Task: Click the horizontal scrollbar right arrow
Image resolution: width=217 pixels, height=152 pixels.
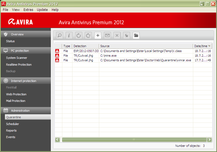Action: [x=209, y=139]
